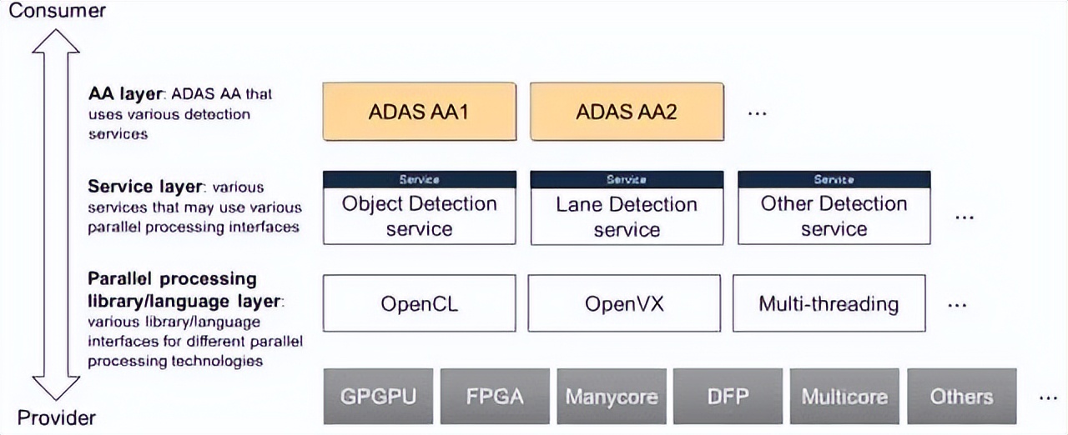Select the Lane Detection service box

coord(627,207)
